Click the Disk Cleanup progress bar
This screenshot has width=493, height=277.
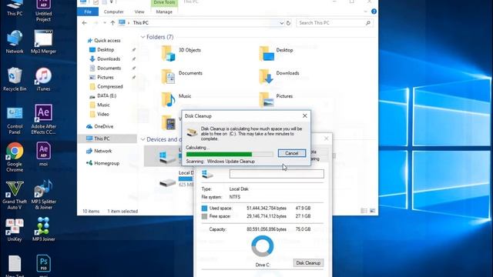(230, 154)
